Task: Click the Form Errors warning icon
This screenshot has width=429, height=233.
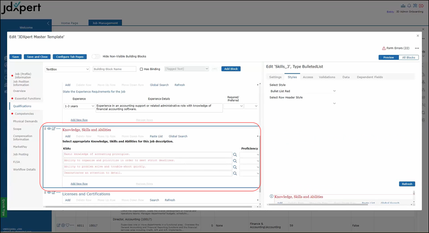Action: coord(384,48)
